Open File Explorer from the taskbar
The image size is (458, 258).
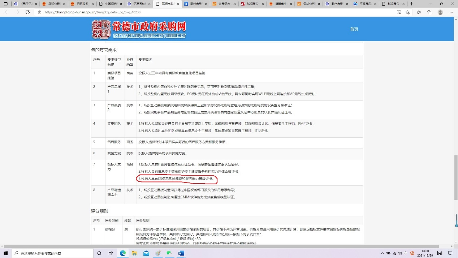[134, 253]
